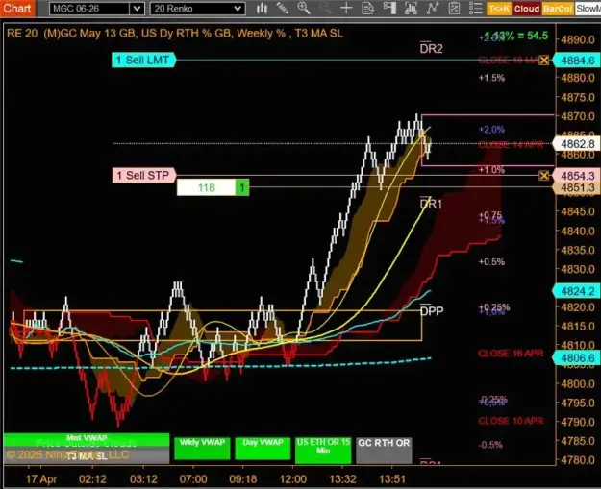Viewport: 601px width, 489px height.
Task: Click the +1.5% level label
Action: [x=491, y=78]
